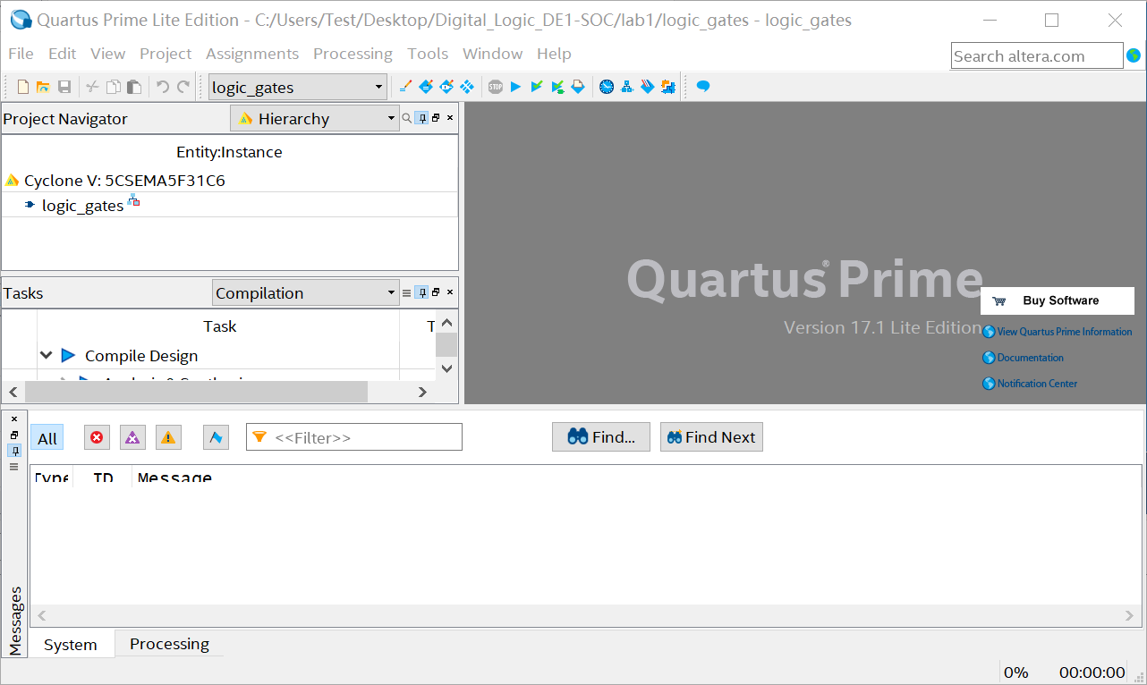This screenshot has height=685, width=1147.
Task: Open the View menu
Action: pos(107,54)
